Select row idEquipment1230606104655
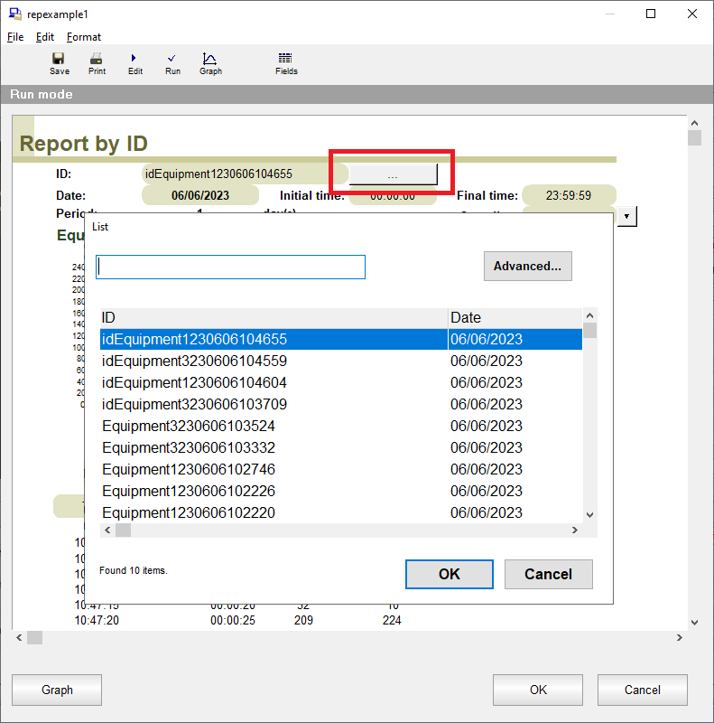Image resolution: width=714 pixels, height=723 pixels. click(x=341, y=340)
